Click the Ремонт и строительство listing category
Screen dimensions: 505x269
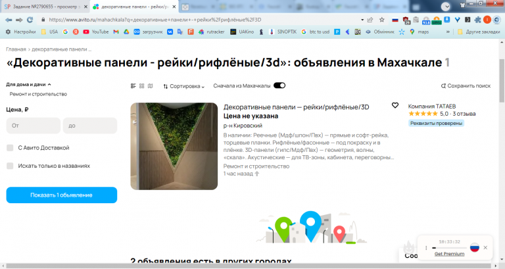click(256, 166)
